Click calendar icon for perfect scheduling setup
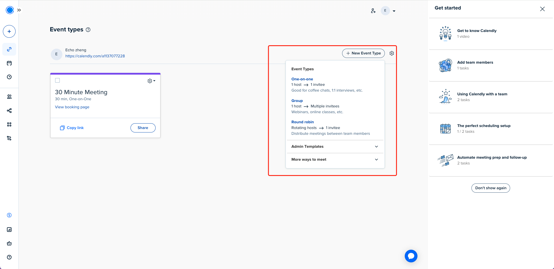The height and width of the screenshot is (269, 554). click(445, 128)
